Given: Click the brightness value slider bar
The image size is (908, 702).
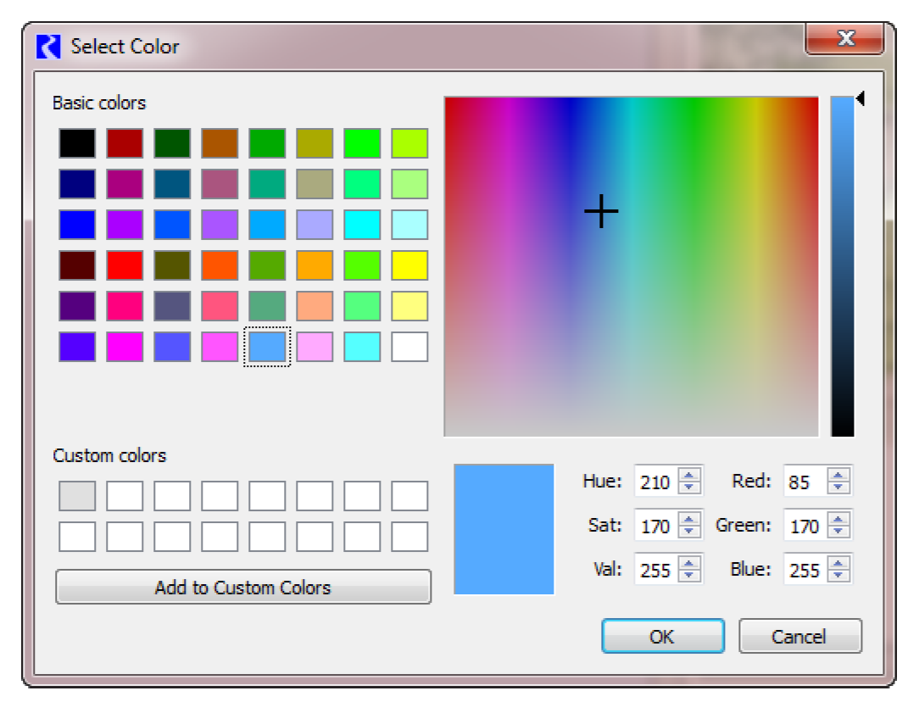Looking at the screenshot, I should point(842,266).
